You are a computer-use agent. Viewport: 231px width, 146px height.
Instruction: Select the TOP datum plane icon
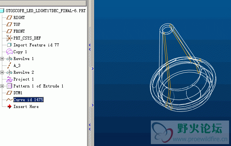pos(9,24)
